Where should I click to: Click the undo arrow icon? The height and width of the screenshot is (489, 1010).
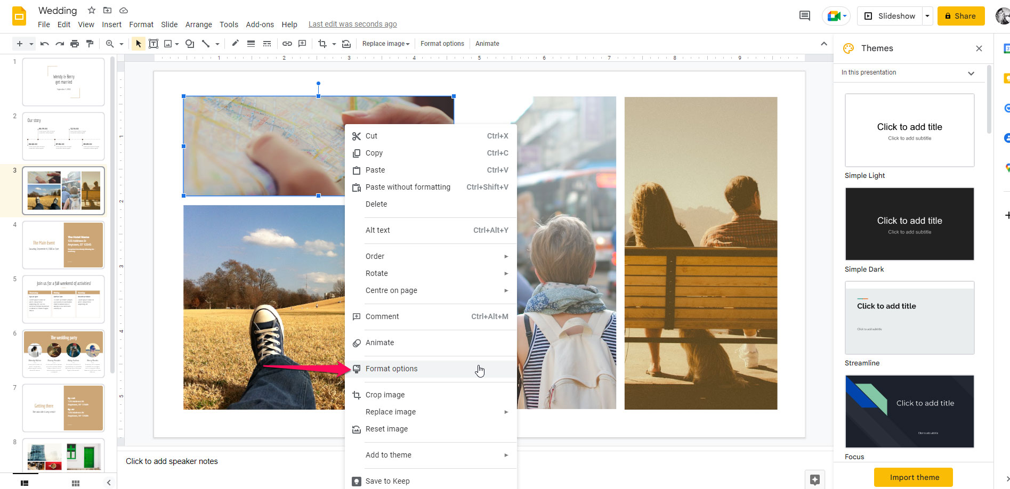point(45,44)
